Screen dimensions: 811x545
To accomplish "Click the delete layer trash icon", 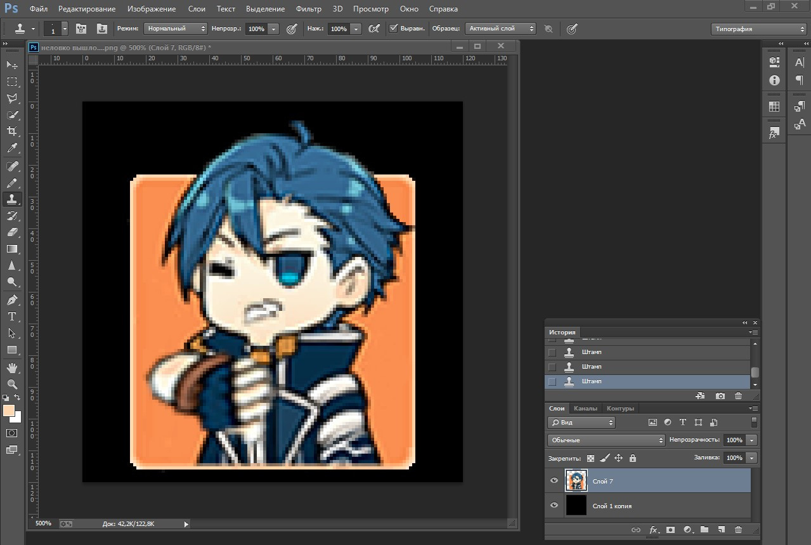I will pos(738,529).
